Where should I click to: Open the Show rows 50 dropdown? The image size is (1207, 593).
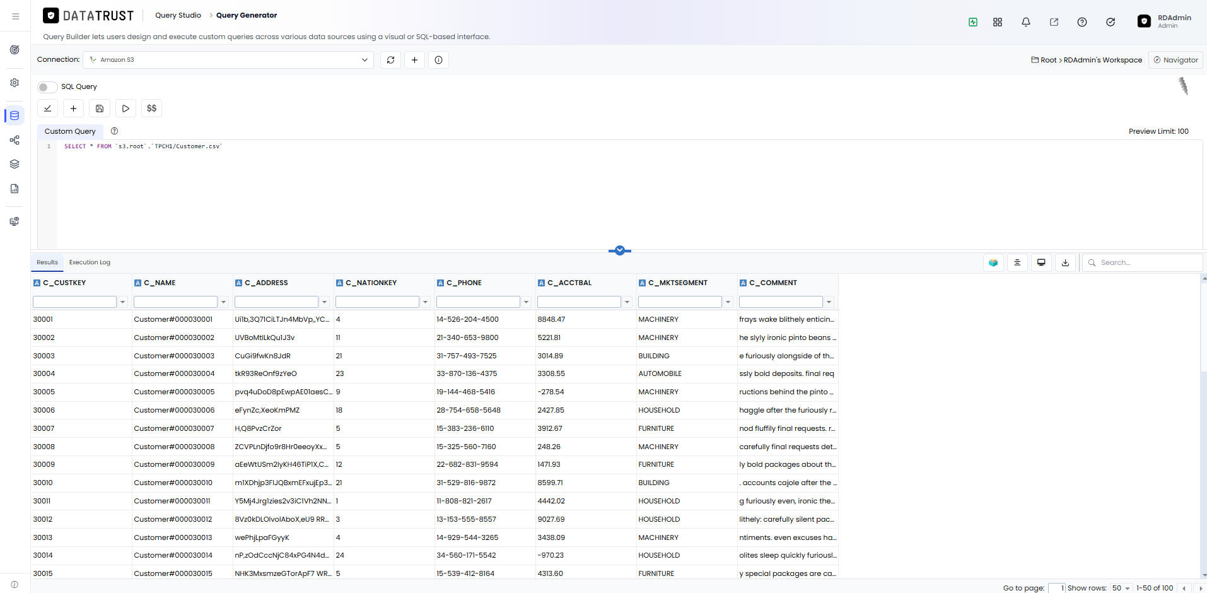[1121, 588]
